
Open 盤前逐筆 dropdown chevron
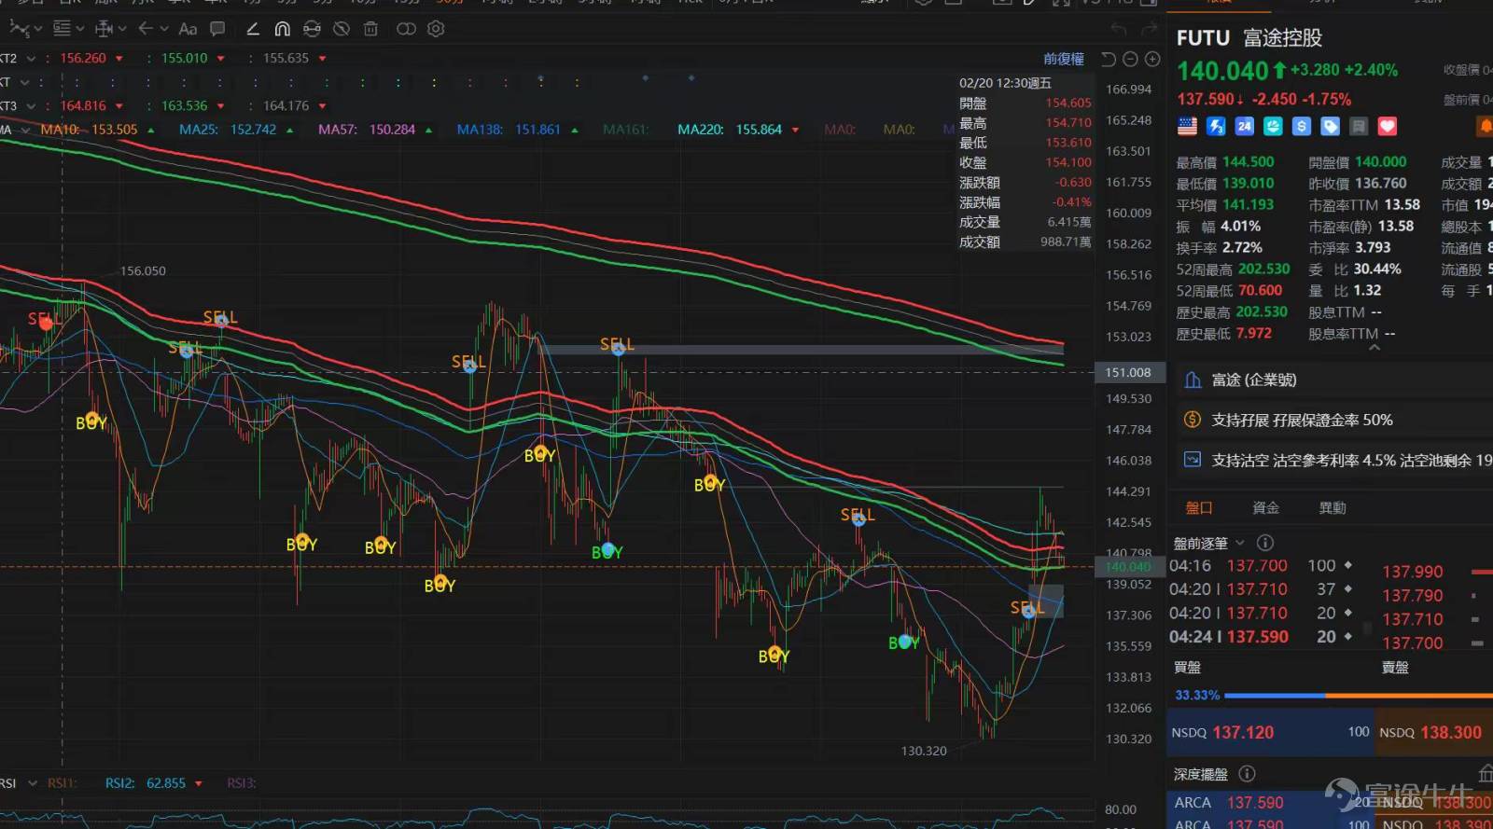point(1240,543)
